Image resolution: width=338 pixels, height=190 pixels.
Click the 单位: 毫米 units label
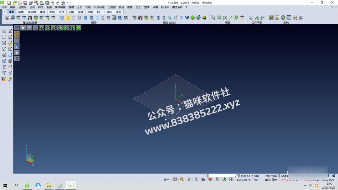click(x=271, y=180)
